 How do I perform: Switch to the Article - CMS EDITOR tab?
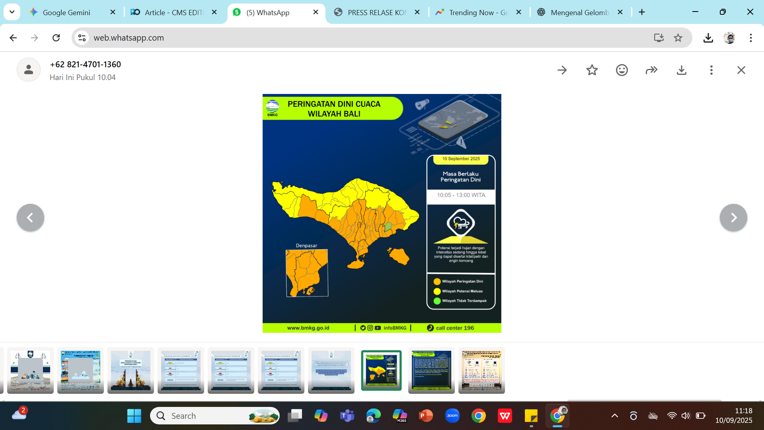(x=174, y=12)
